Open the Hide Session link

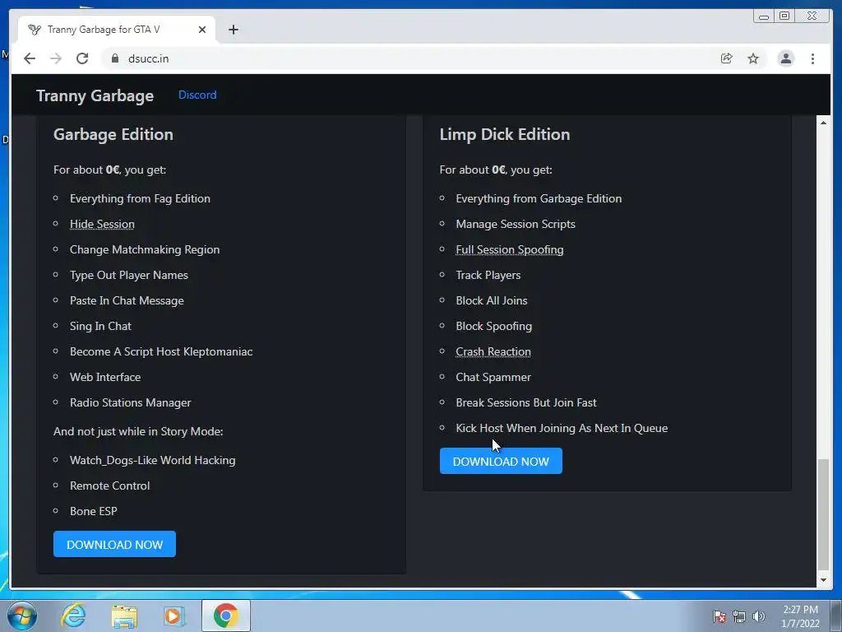point(102,224)
